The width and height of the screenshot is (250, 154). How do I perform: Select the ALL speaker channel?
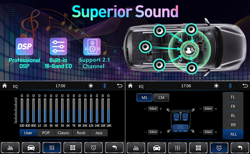[233, 134]
